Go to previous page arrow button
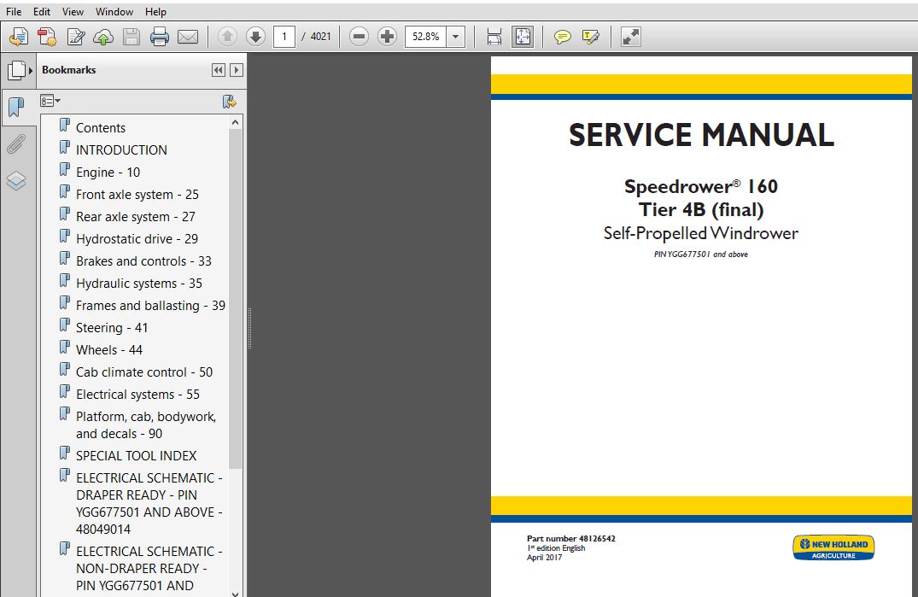Image resolution: width=918 pixels, height=597 pixels. click(227, 36)
